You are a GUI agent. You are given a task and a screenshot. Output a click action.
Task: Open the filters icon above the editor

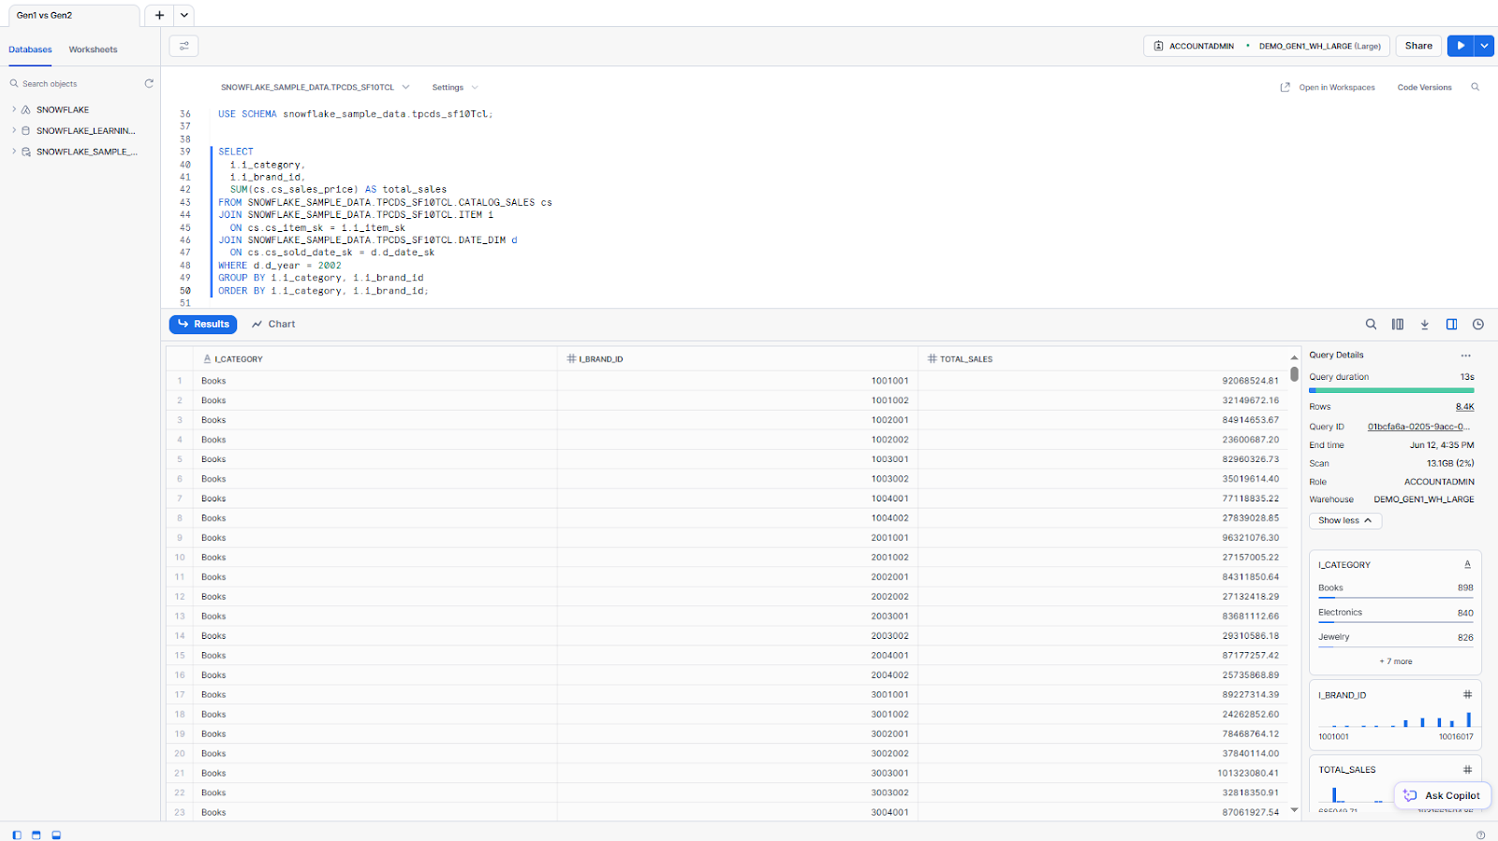coord(184,46)
